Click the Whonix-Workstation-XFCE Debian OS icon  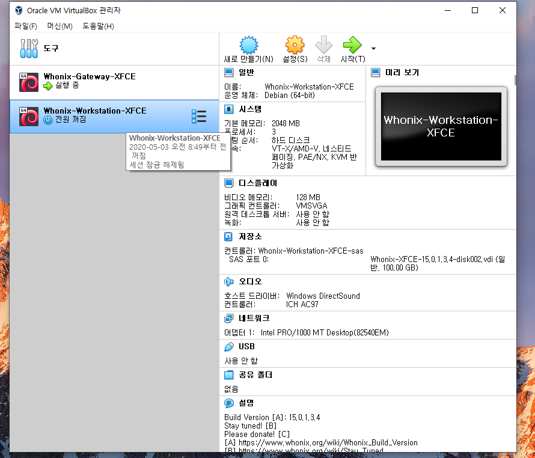click(29, 117)
